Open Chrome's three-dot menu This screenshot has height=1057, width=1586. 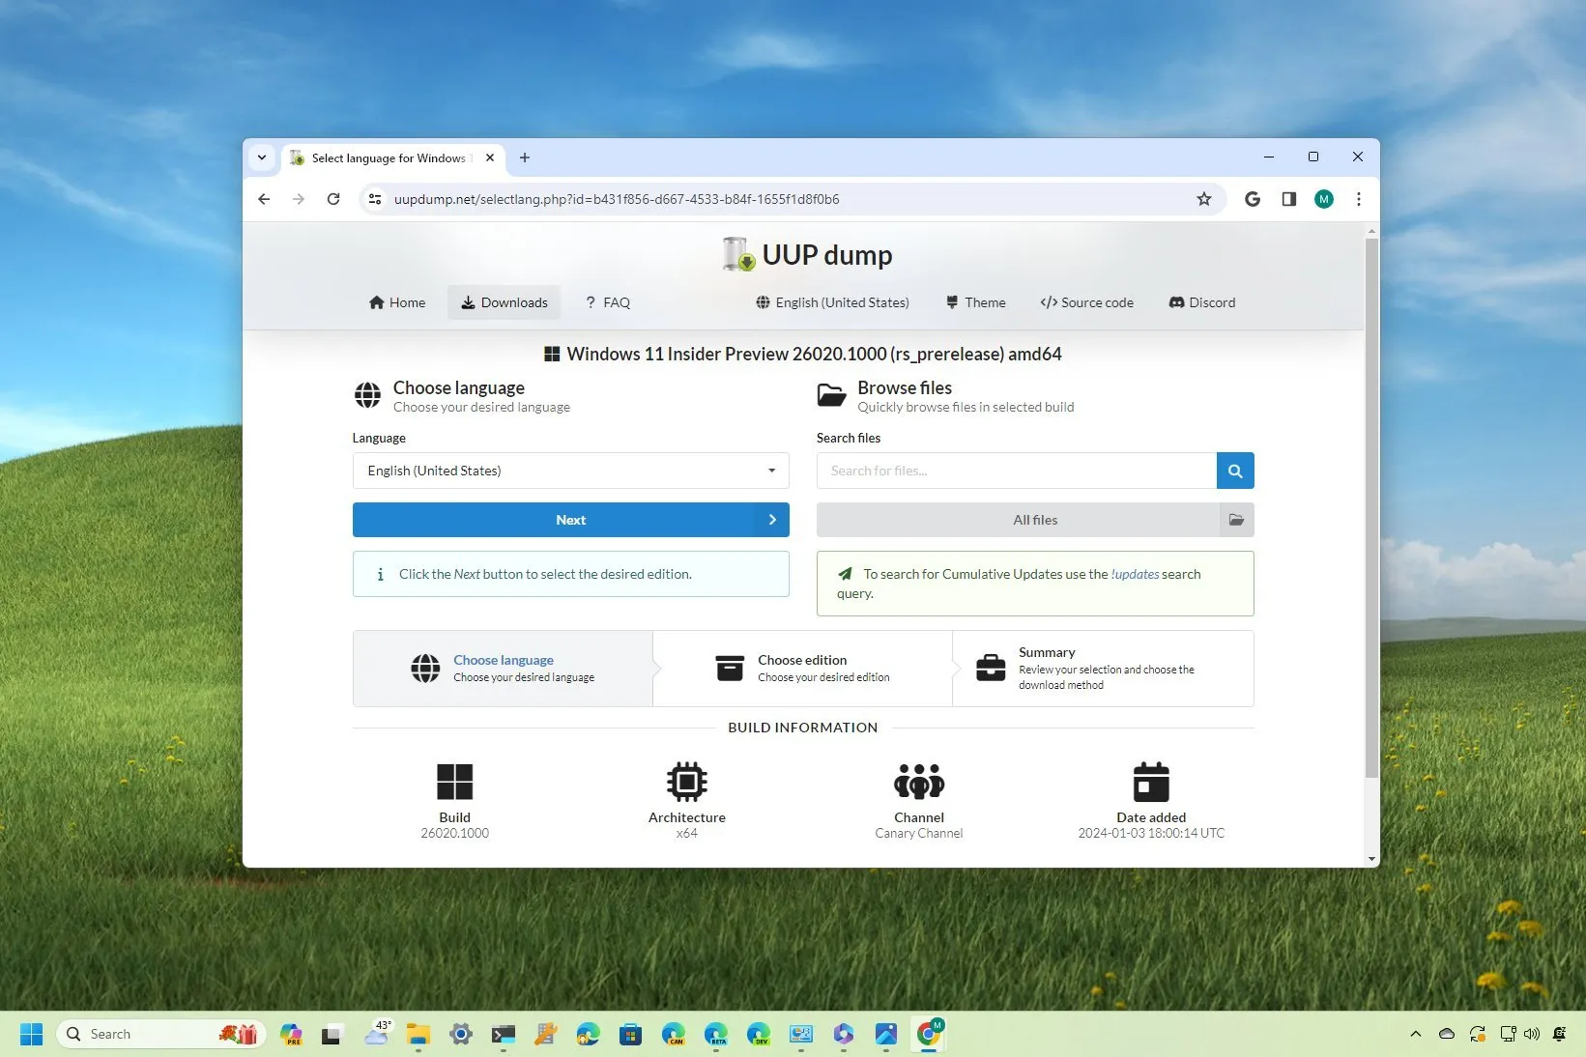tap(1359, 199)
